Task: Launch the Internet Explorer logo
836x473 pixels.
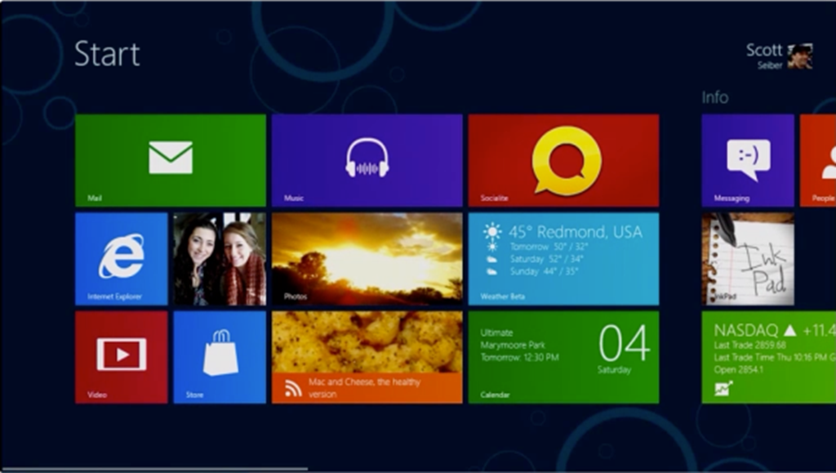Action: (121, 256)
